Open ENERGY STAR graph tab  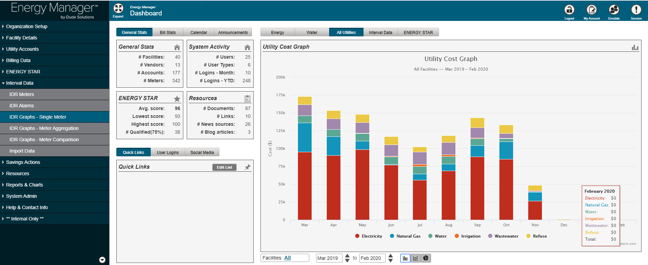click(x=418, y=32)
